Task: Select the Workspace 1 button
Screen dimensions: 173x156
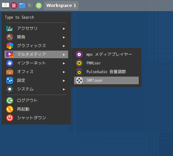Action: click(61, 6)
